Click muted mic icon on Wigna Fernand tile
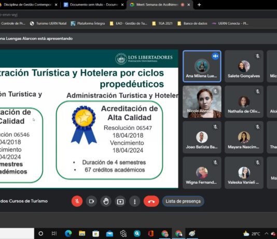The width and height of the screenshot is (277, 239). [215, 162]
